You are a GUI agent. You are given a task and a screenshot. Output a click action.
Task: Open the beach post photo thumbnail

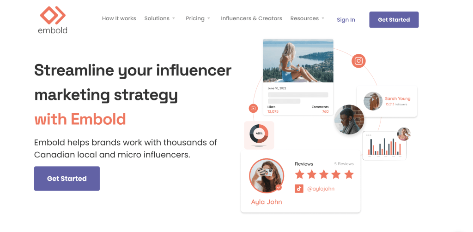pyautogui.click(x=298, y=61)
